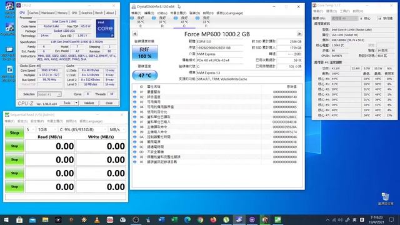Click status icon for SMART attribute 0F
400x225 pixels.
[135, 162]
